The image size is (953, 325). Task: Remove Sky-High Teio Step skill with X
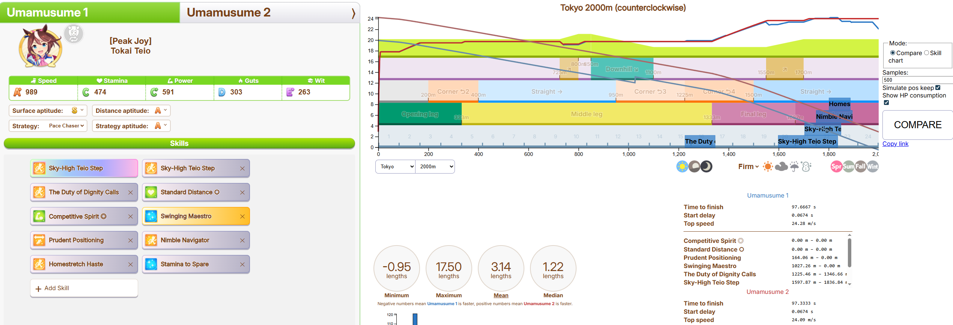pyautogui.click(x=242, y=169)
